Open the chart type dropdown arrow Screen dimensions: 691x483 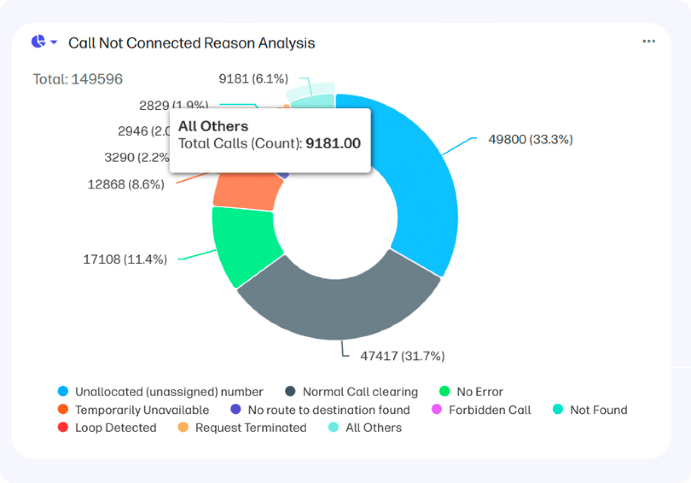pyautogui.click(x=53, y=42)
